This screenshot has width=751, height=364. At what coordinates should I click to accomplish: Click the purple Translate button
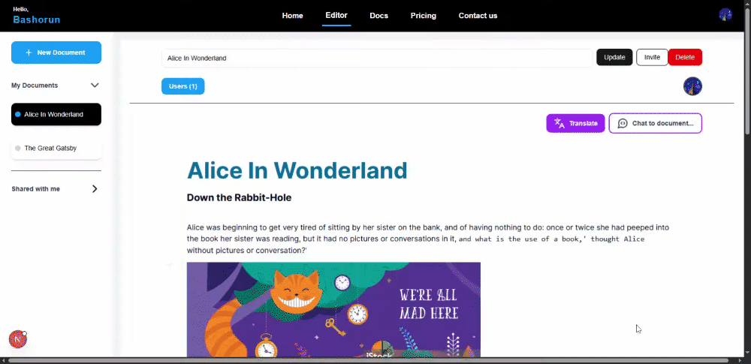point(575,123)
